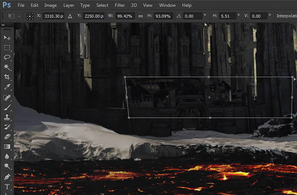Open the Select menu
Viewport: 297px width, 195px height.
click(x=102, y=5)
